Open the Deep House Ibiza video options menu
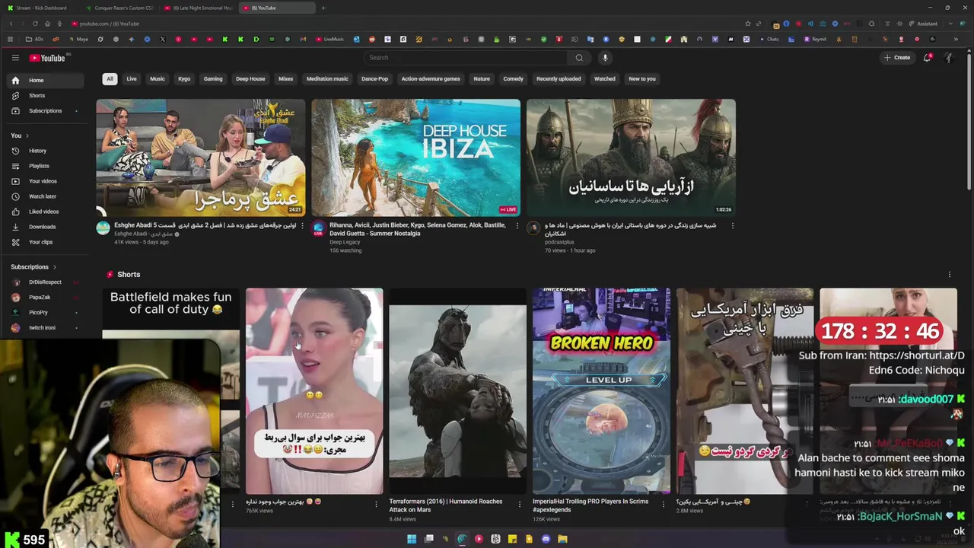This screenshot has height=548, width=974. 517,225
